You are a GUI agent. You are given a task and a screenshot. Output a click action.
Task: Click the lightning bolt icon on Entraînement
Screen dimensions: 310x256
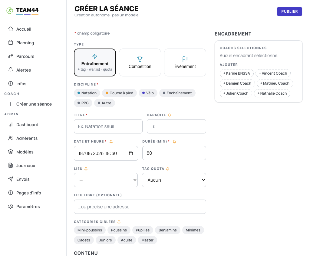pyautogui.click(x=95, y=56)
